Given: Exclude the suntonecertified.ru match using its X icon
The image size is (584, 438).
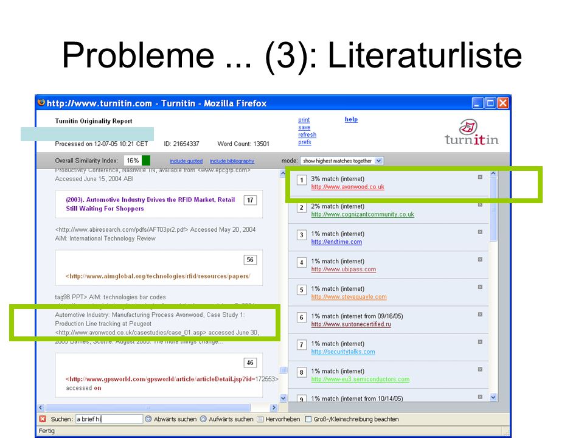Looking at the screenshot, I should pos(480,315).
